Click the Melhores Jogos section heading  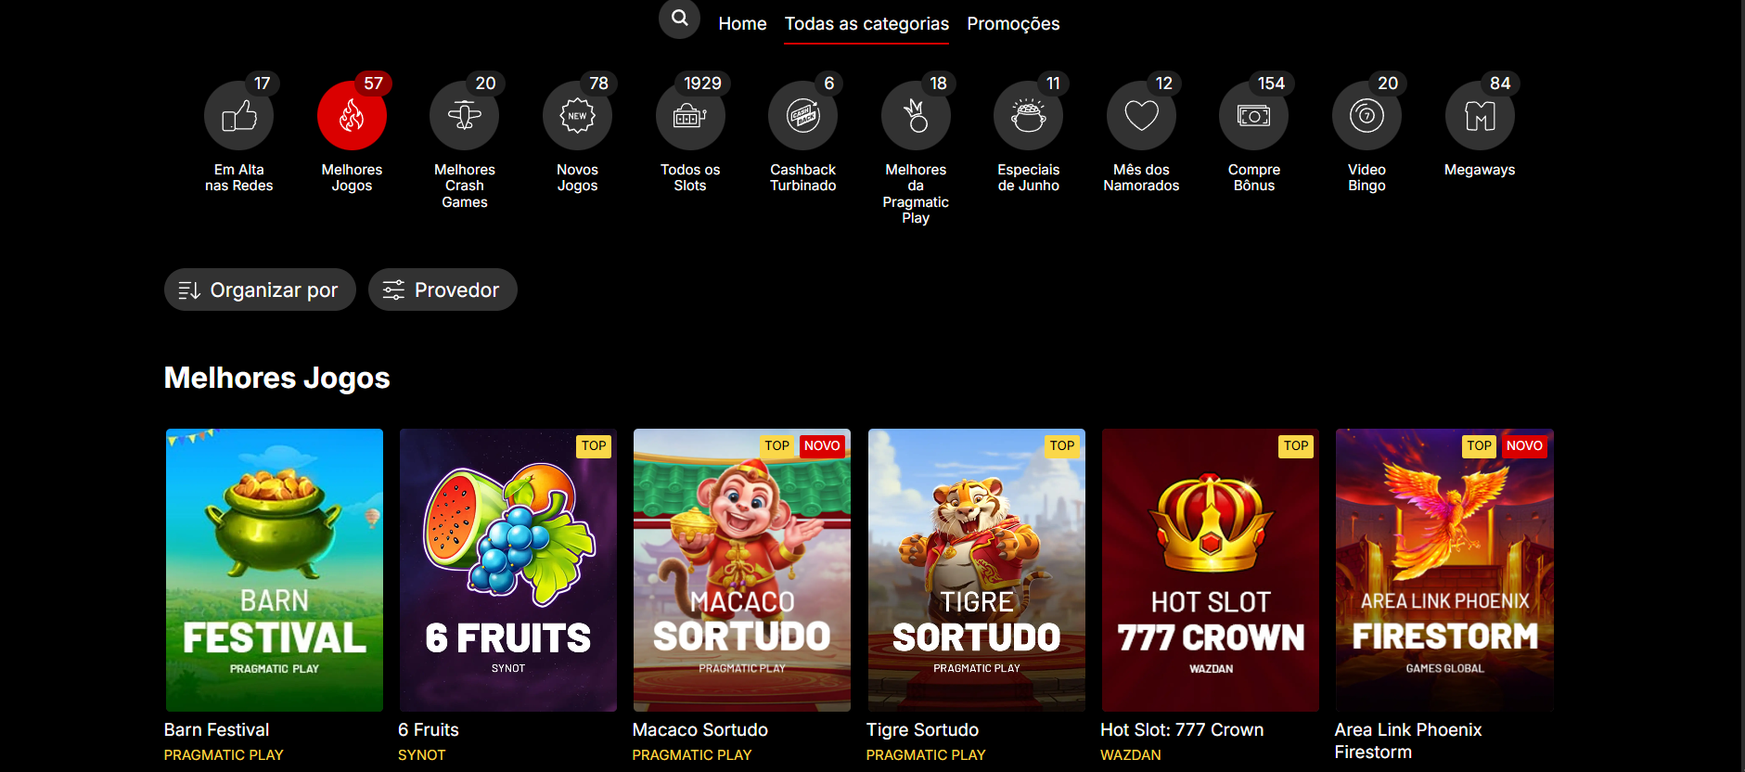pyautogui.click(x=277, y=378)
